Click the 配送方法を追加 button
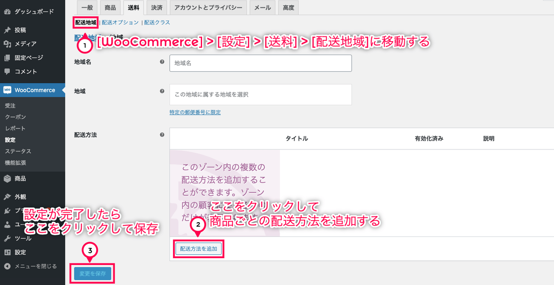 199,249
